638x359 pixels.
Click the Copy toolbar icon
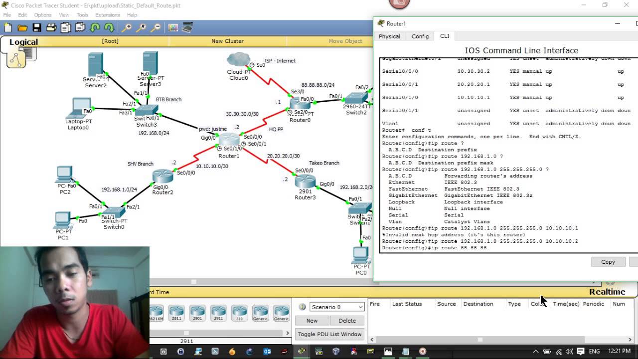[x=66, y=28]
